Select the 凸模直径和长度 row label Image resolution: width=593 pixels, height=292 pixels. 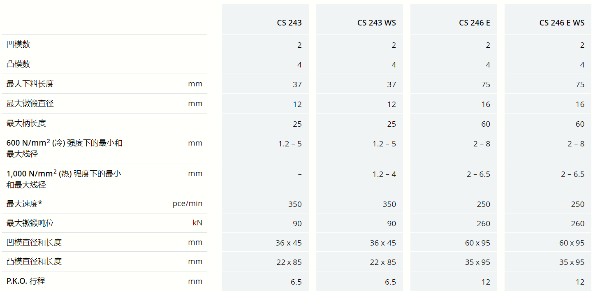tap(34, 262)
